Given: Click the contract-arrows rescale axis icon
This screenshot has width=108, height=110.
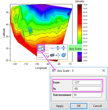Looking at the screenshot, I should 64,48.
